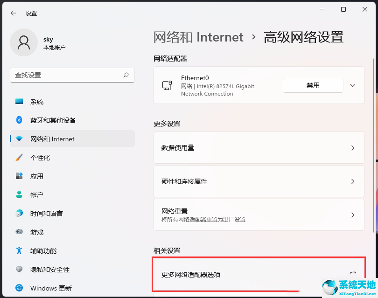Open 系统 settings from the sidebar
Image resolution: width=378 pixels, height=298 pixels.
point(19,102)
